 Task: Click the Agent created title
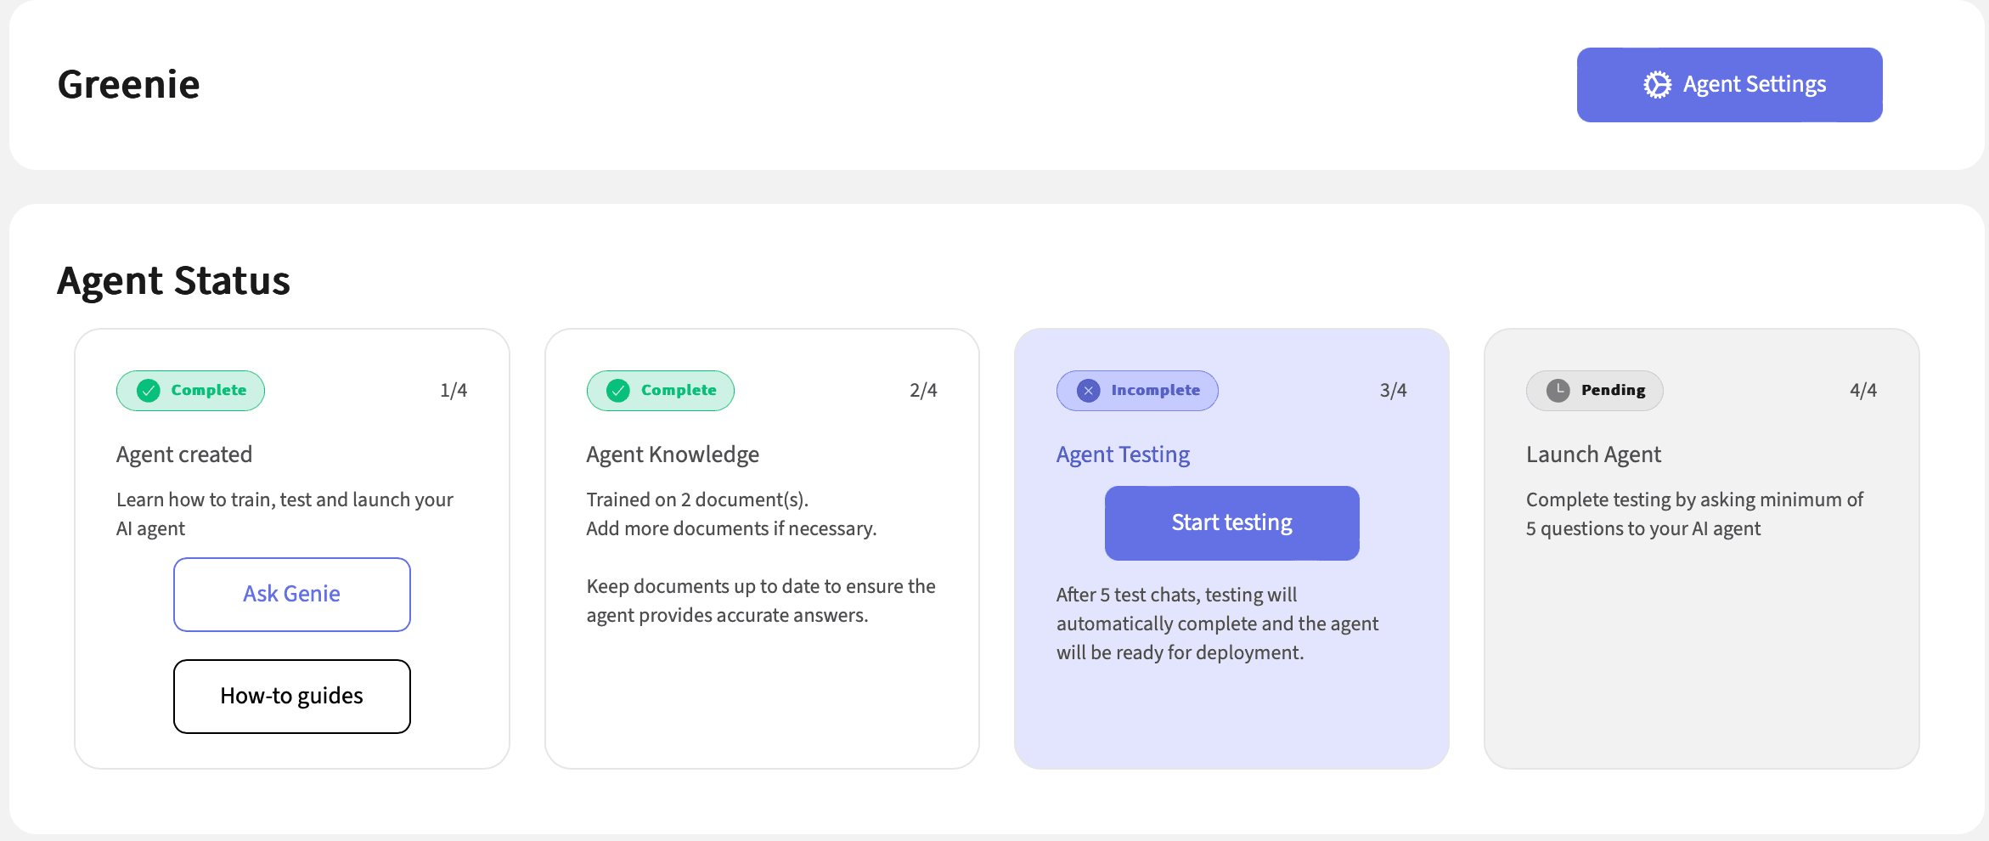click(x=184, y=454)
